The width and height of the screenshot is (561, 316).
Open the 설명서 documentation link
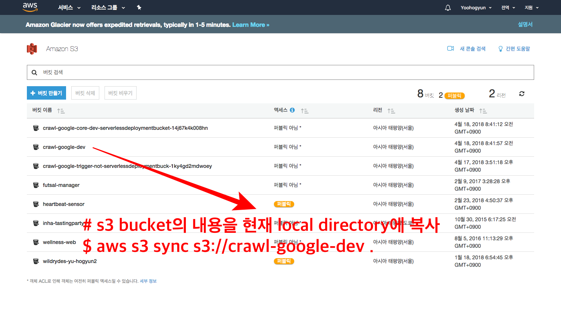click(525, 24)
